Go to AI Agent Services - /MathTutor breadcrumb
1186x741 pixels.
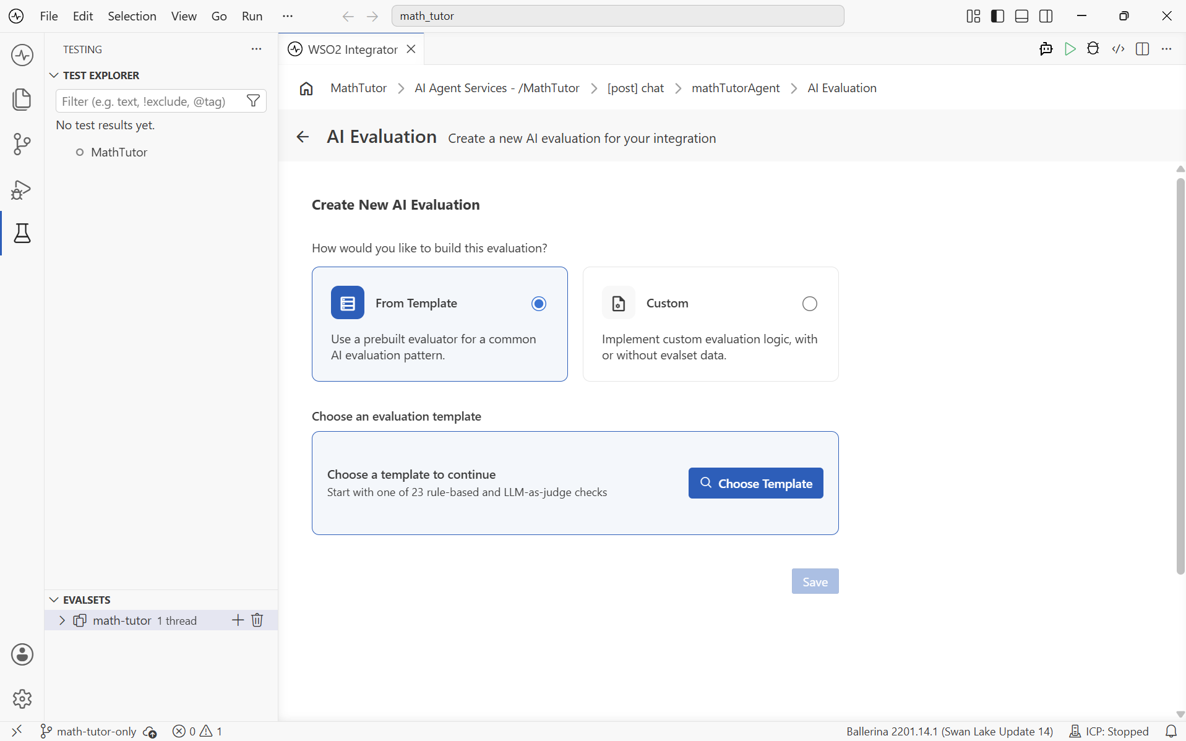pos(497,88)
